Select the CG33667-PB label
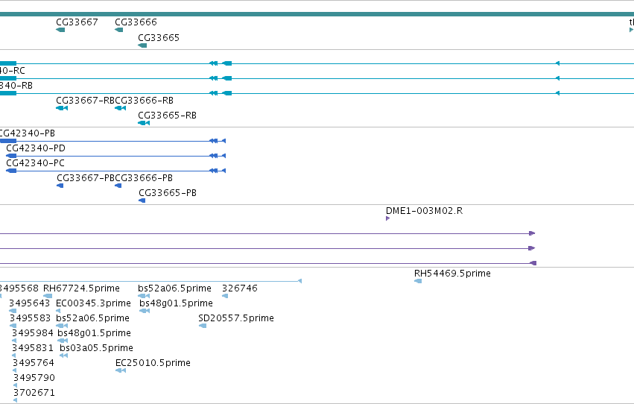634x404 pixels. [86, 178]
